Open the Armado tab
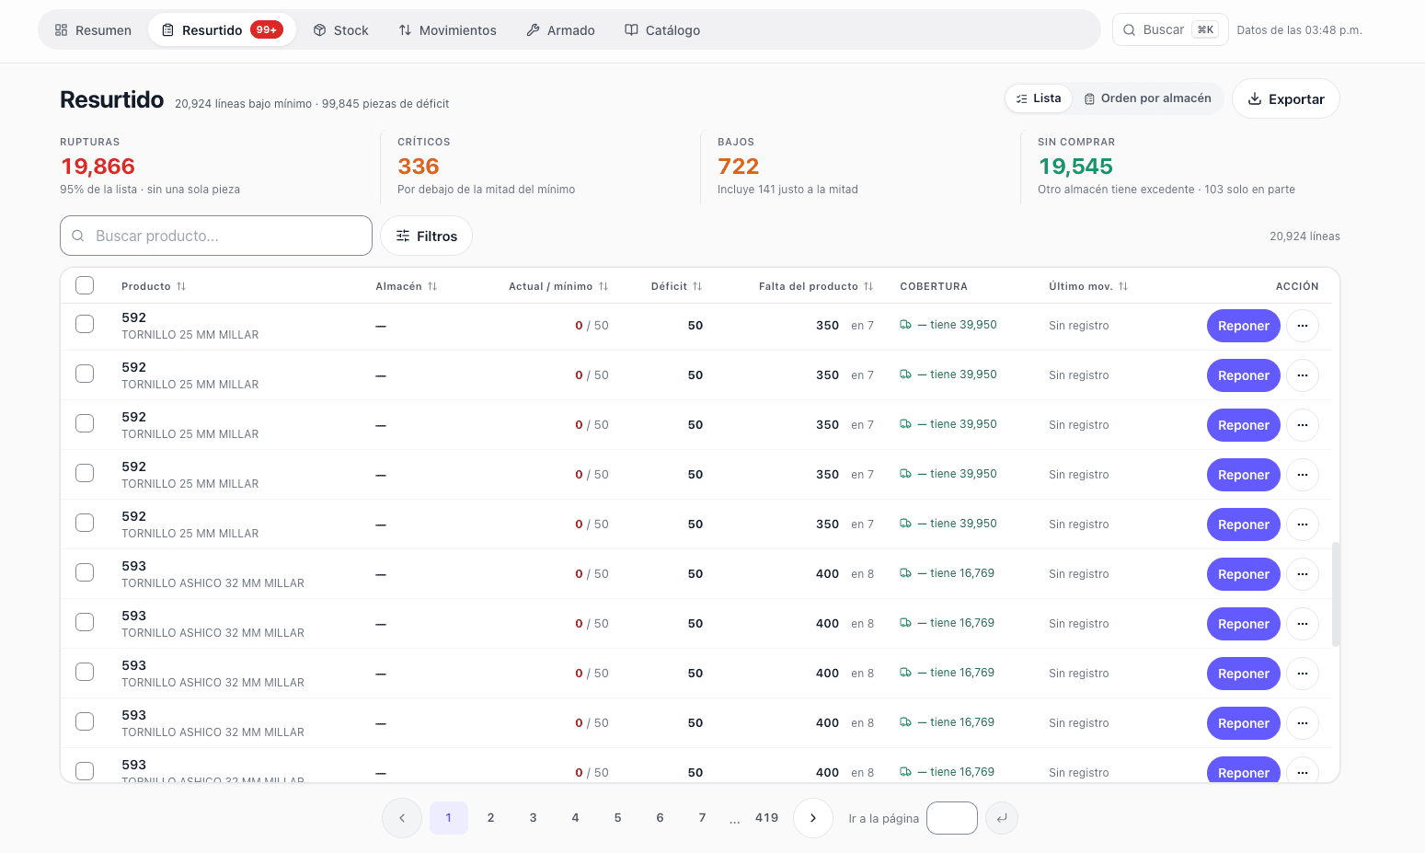Viewport: 1425px width, 853px height. (560, 30)
